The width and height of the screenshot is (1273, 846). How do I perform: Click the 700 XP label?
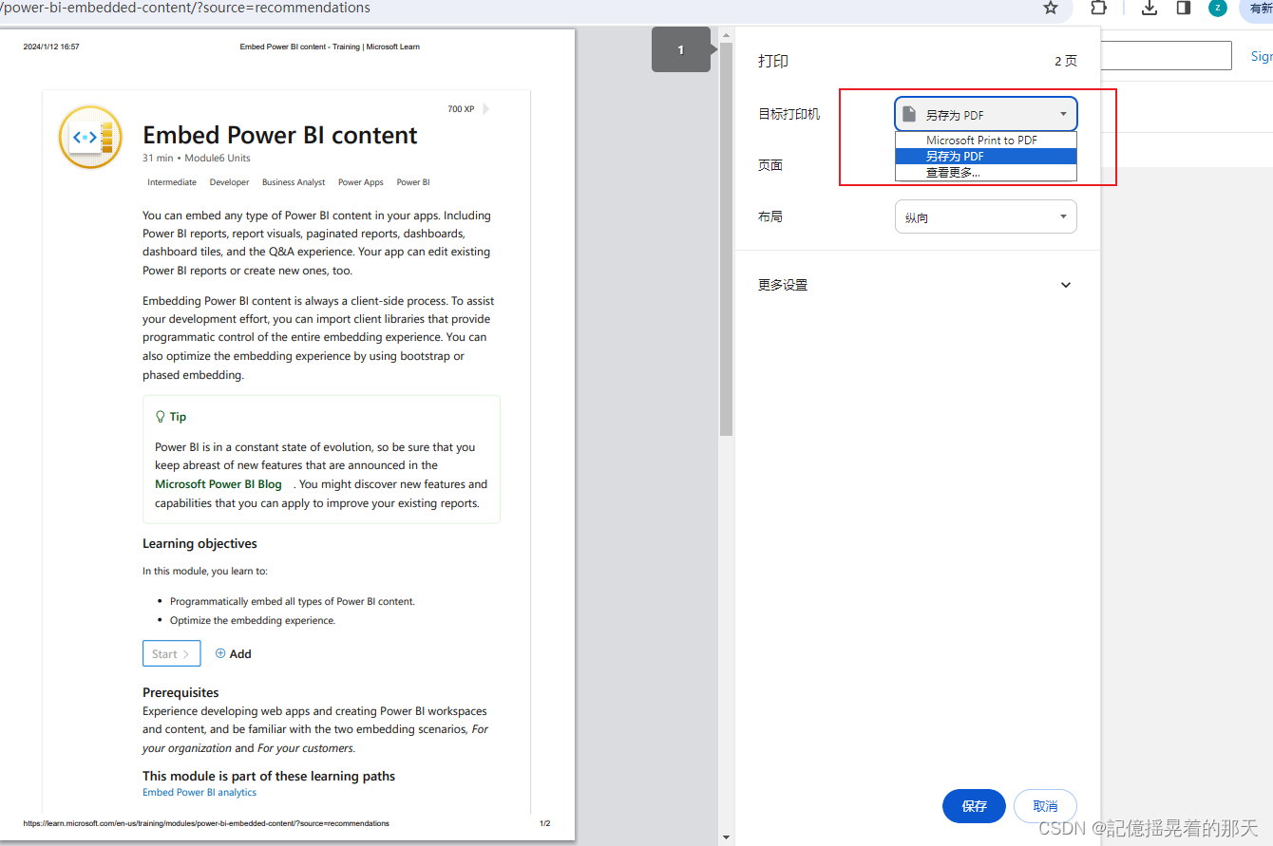tap(461, 109)
